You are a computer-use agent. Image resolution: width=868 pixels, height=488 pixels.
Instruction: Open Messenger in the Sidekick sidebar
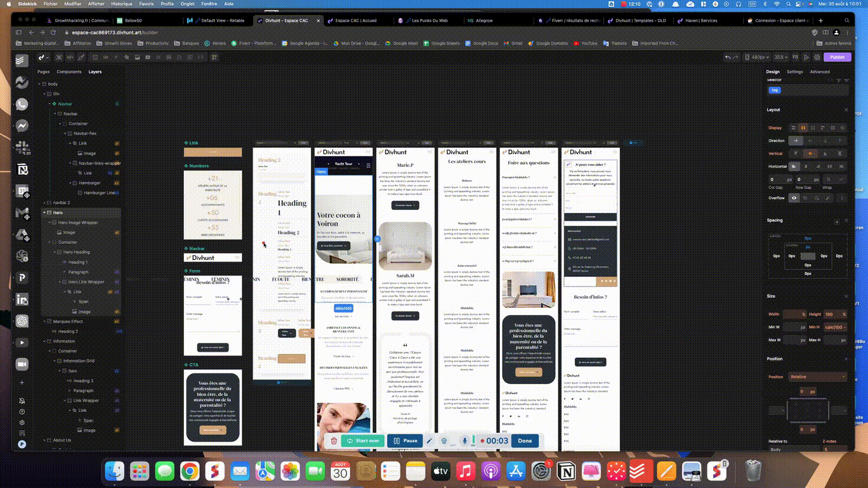click(x=22, y=126)
